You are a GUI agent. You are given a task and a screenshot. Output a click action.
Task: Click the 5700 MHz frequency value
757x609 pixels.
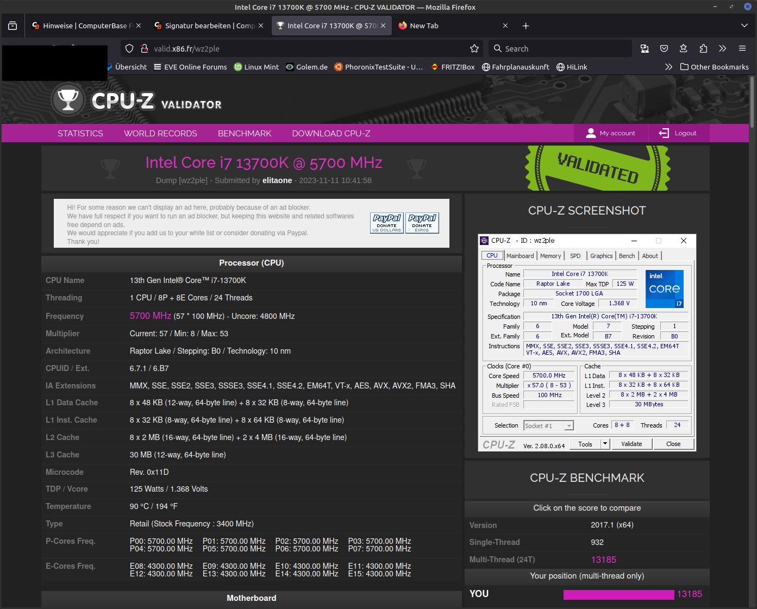(151, 316)
